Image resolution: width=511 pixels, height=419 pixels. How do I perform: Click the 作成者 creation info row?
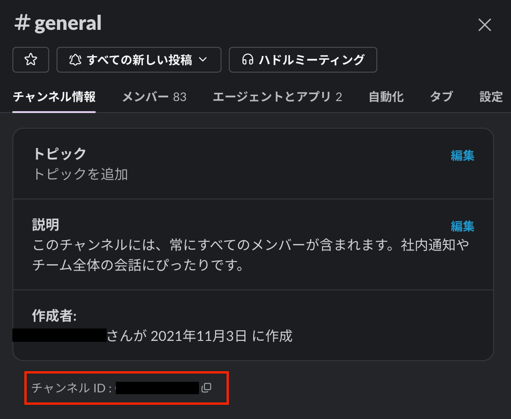point(253,325)
